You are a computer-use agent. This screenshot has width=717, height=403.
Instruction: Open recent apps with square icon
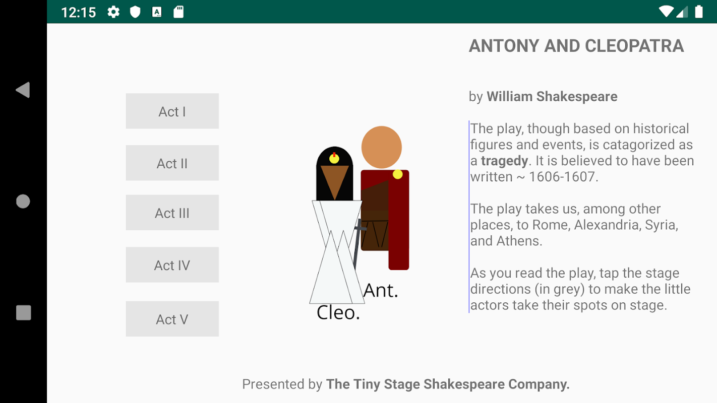[23, 313]
